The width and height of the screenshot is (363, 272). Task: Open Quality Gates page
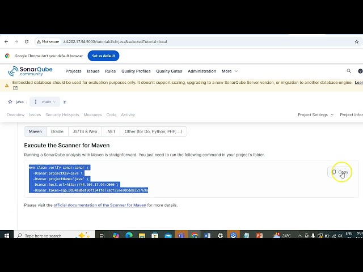click(169, 71)
